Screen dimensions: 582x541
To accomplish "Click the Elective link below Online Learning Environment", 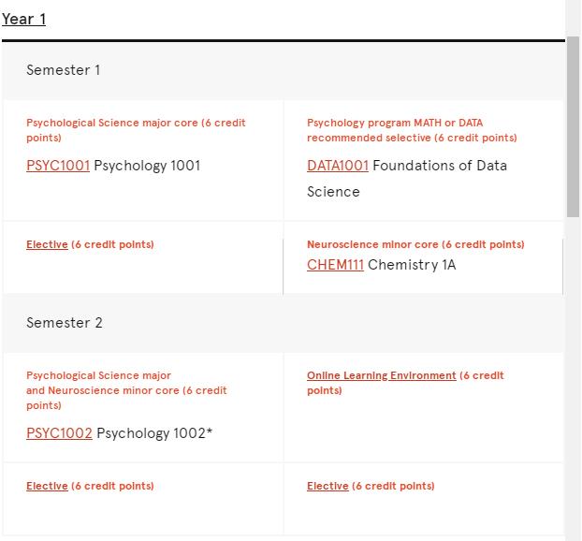I will coord(327,486).
